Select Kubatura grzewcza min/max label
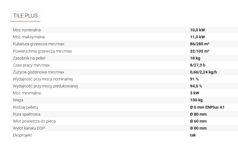 [x=39, y=44]
